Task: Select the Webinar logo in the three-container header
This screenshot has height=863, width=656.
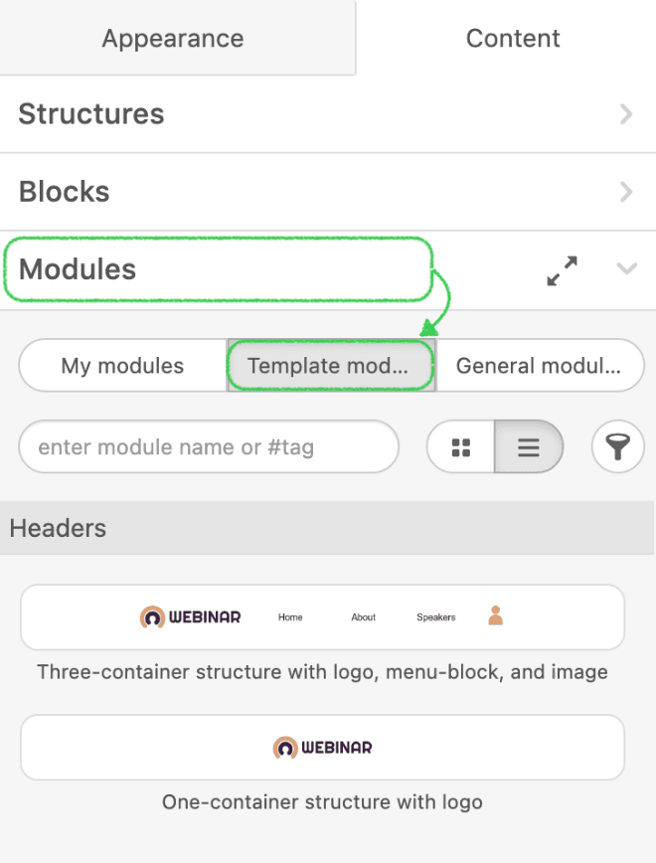Action: point(189,616)
